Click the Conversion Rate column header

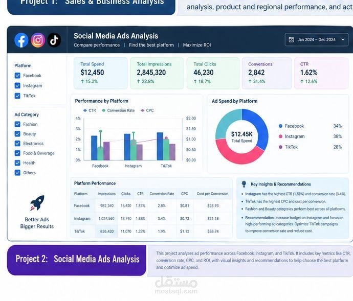point(162,194)
